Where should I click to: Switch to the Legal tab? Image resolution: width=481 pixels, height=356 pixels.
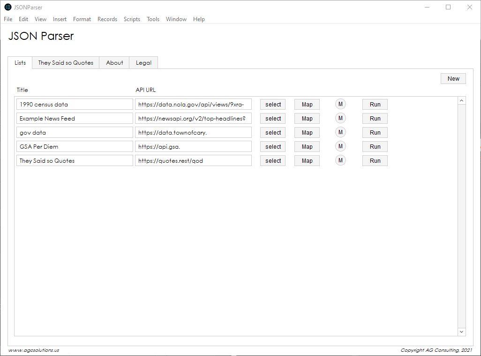pos(143,63)
